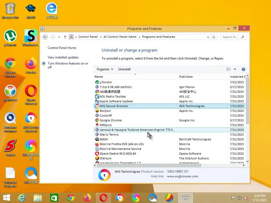Image resolution: width=271 pixels, height=203 pixels.
Task: Select Mozilla Maintenance Service entry
Action: (169, 149)
